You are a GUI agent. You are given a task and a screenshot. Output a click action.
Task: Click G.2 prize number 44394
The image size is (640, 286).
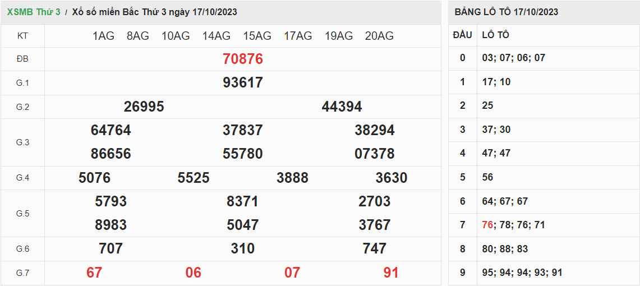[x=342, y=107]
